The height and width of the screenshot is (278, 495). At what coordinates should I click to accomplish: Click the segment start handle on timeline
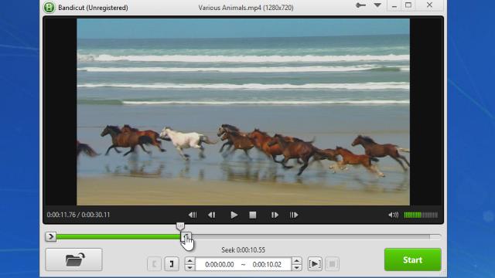(50, 236)
